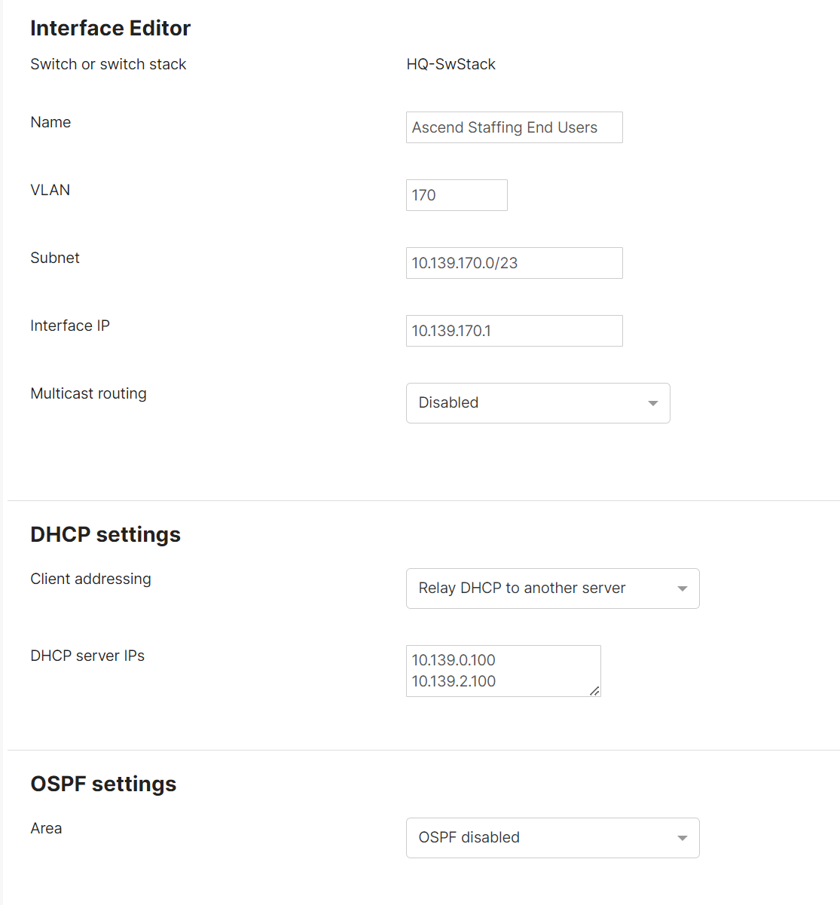Click the Multicast routing label

pos(88,393)
